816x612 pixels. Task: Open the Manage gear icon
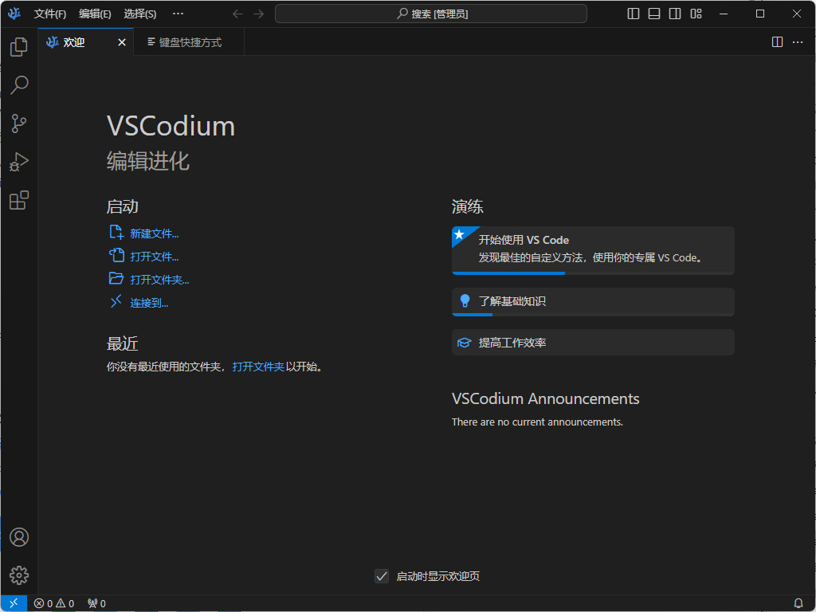(19, 575)
